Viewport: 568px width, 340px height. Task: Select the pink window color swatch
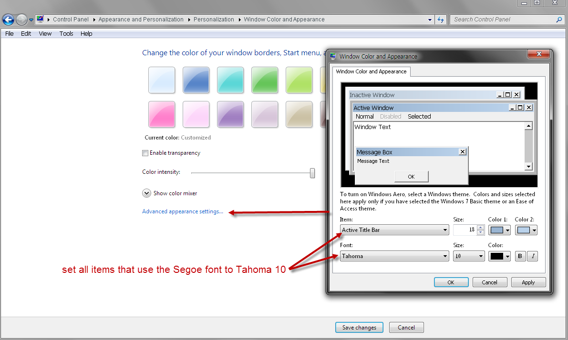coord(162,114)
